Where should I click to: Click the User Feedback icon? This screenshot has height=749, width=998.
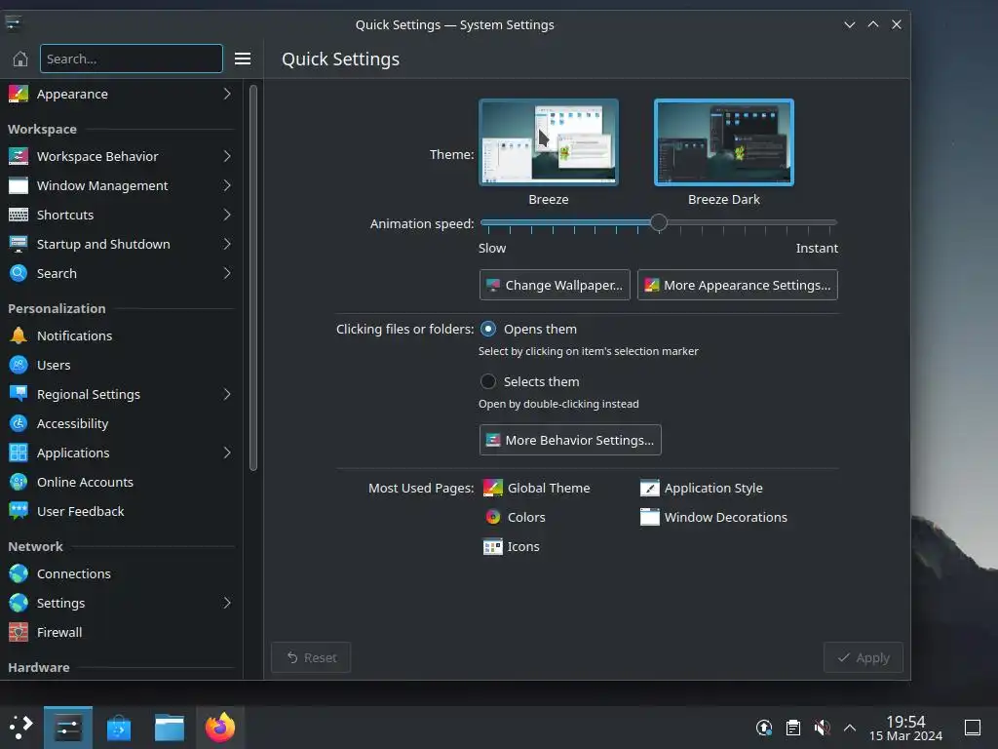19,511
